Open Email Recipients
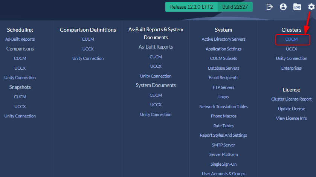 tap(223, 78)
